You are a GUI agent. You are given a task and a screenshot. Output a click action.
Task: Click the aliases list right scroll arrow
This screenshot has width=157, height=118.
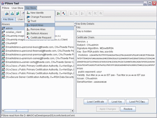tap(72, 111)
